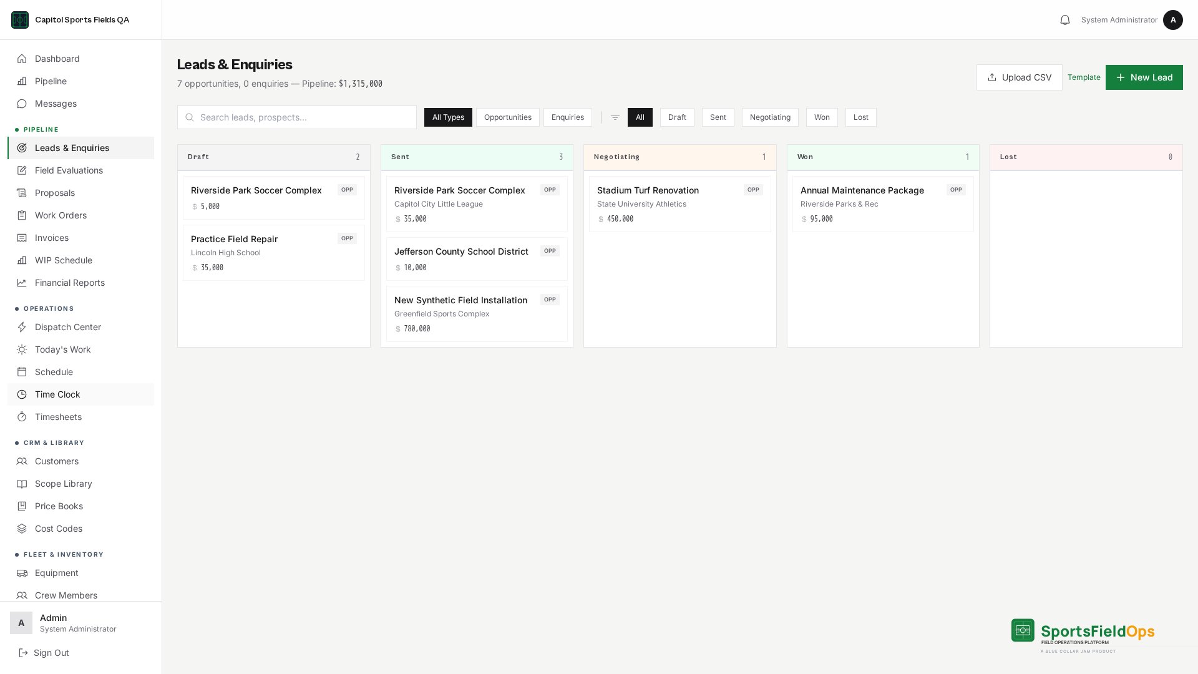Viewport: 1198px width, 674px height.
Task: Click the Price Books icon
Action: click(22, 506)
